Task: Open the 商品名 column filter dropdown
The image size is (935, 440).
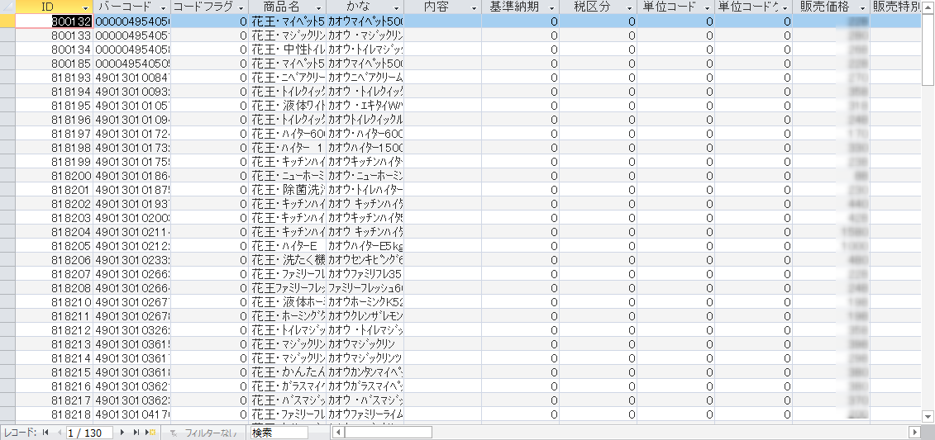Action: (320, 7)
